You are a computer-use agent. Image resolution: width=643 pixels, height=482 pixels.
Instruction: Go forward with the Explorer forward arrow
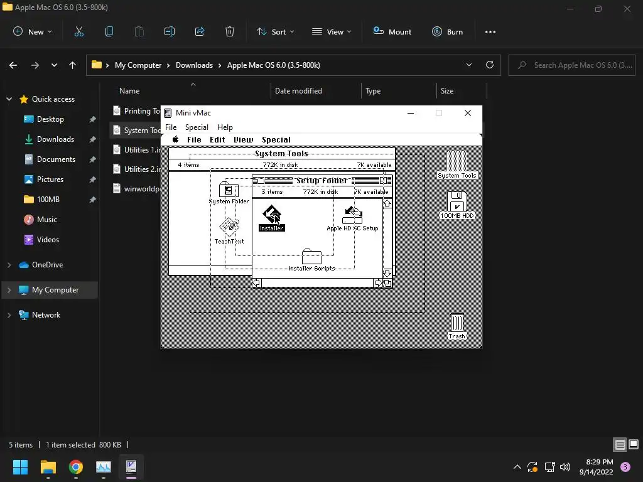click(35, 65)
